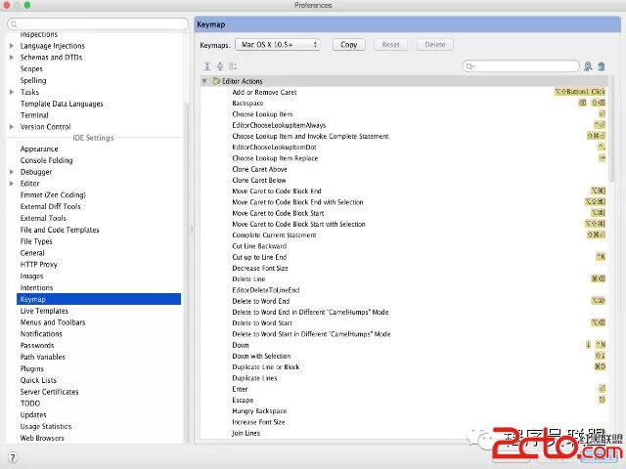
Task: Open the Emmet (Zen Coding) settings
Action: click(53, 195)
